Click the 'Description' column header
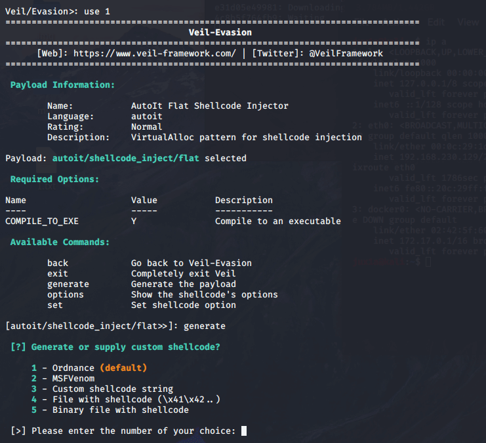The width and height of the screenshot is (486, 443). [x=244, y=201]
